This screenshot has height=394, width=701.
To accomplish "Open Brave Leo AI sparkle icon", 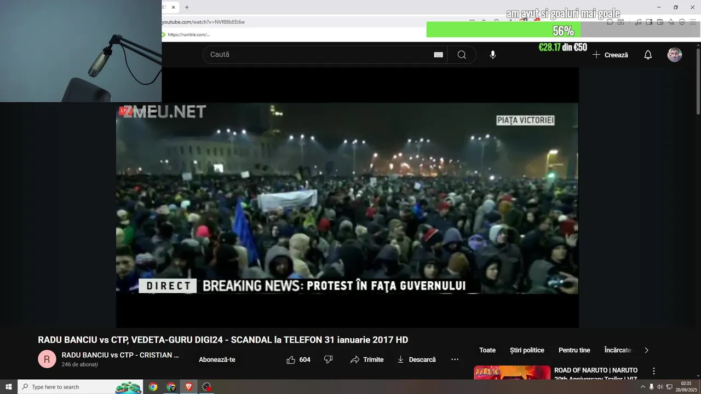I will point(671,22).
